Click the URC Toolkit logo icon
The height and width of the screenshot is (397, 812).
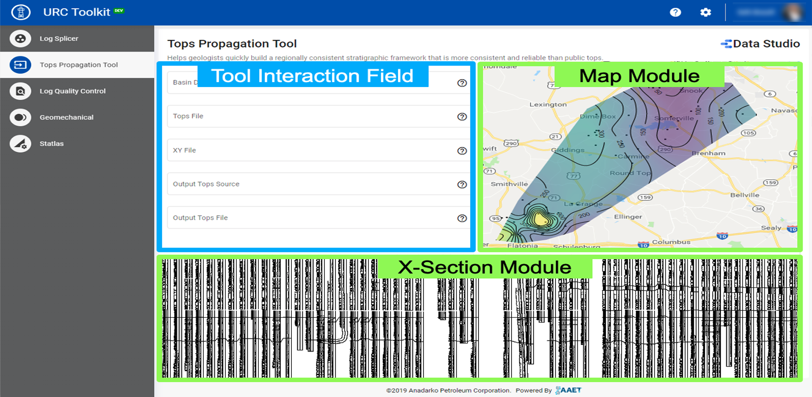click(21, 12)
